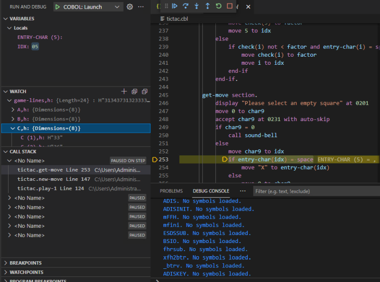Viewport: 380px width, 282px height.
Task: Add a new watch expression
Action: coord(124,92)
